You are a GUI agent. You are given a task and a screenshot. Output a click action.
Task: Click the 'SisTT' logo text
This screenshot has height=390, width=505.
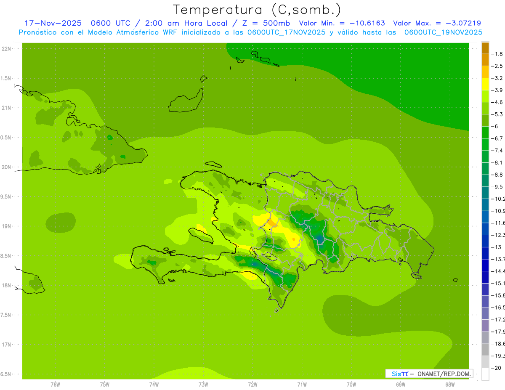pyautogui.click(x=400, y=374)
